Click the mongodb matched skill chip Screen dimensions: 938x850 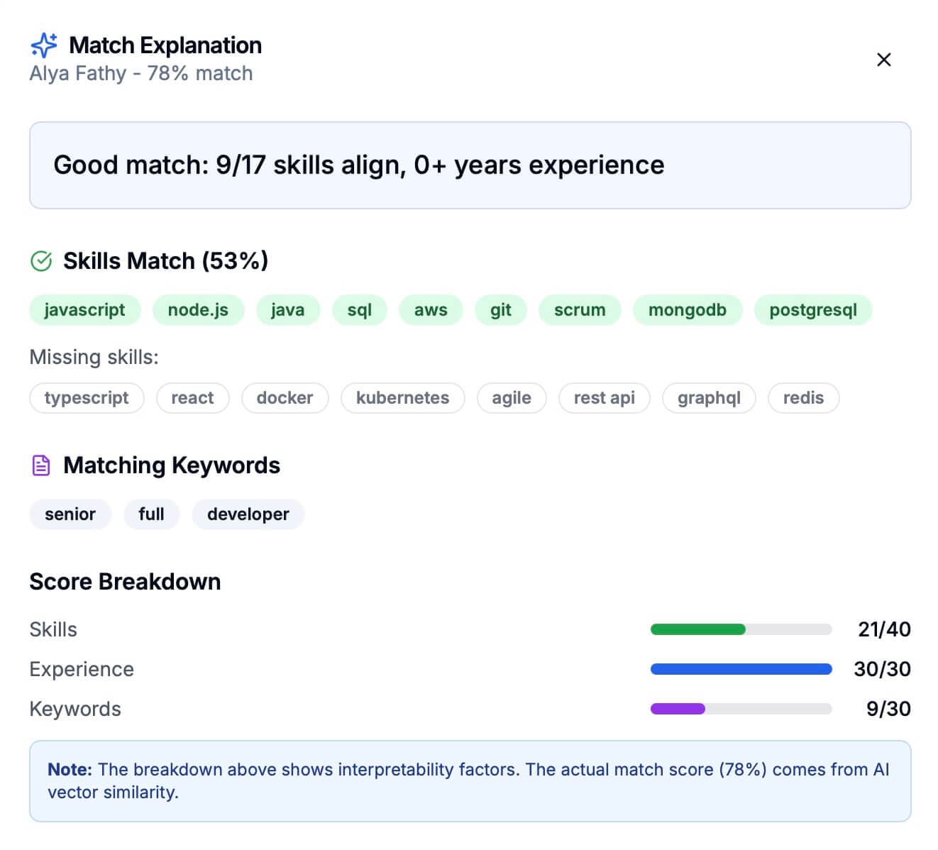[687, 309]
